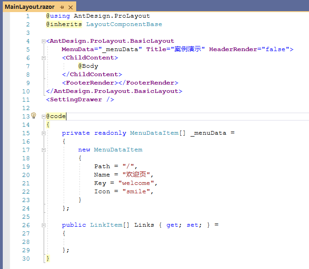
Task: Click the closing brace on line 30
Action: [48, 258]
